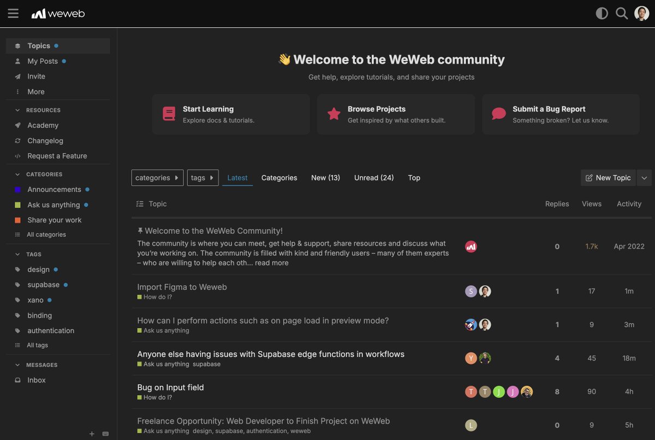Viewport: 655px width, 440px height.
Task: Switch to the Categories tab
Action: 279,178
